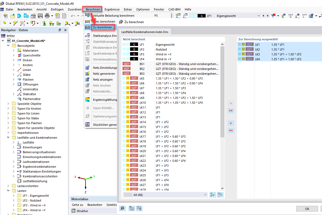This screenshot has height=215, width=322.
Task: Choose Zu berechnen... menu entry
Action: [103, 27]
